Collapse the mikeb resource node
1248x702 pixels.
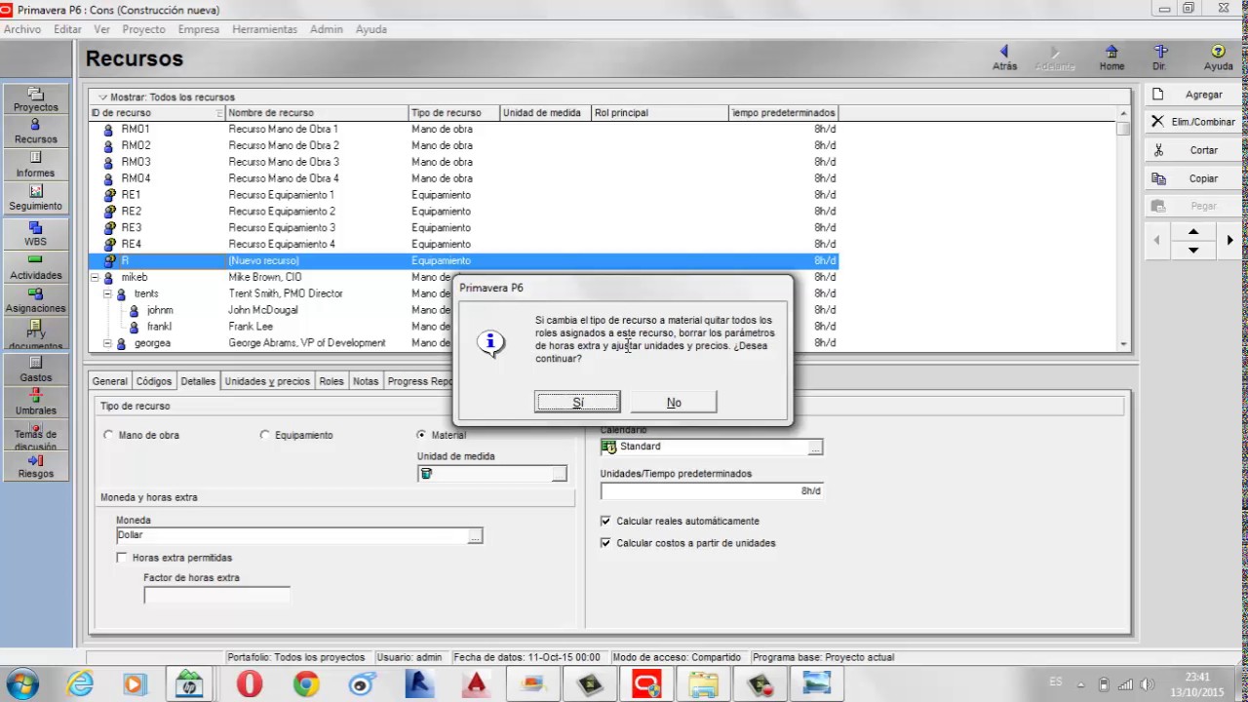pyautogui.click(x=96, y=278)
